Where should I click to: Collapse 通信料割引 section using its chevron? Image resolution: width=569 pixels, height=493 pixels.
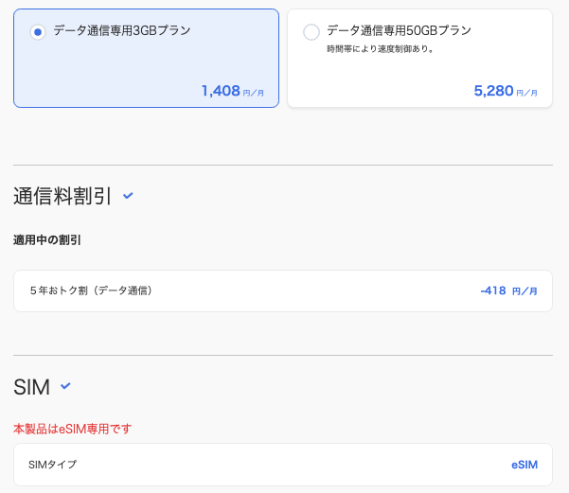[x=129, y=196]
